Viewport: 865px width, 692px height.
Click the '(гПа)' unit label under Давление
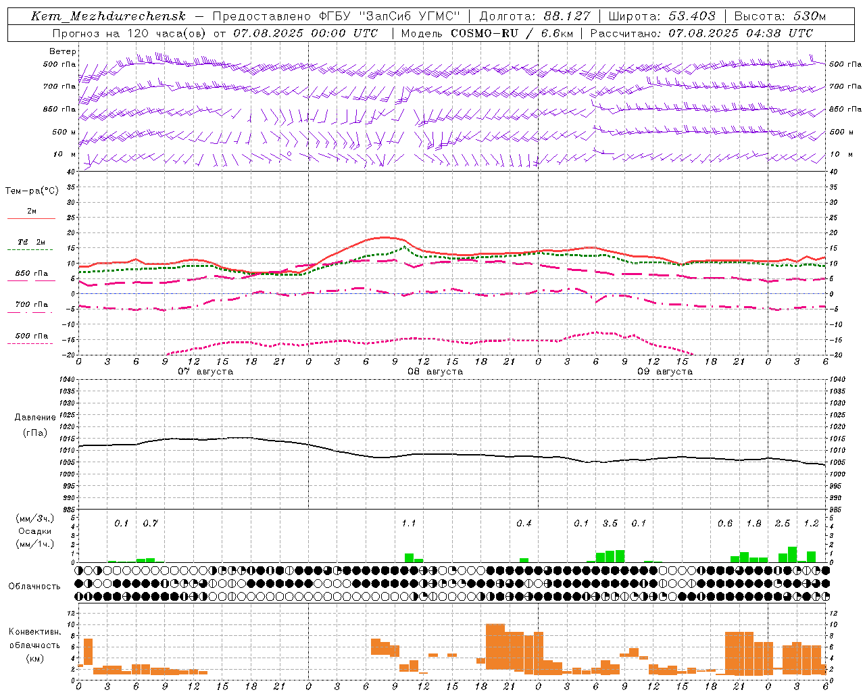point(35,433)
